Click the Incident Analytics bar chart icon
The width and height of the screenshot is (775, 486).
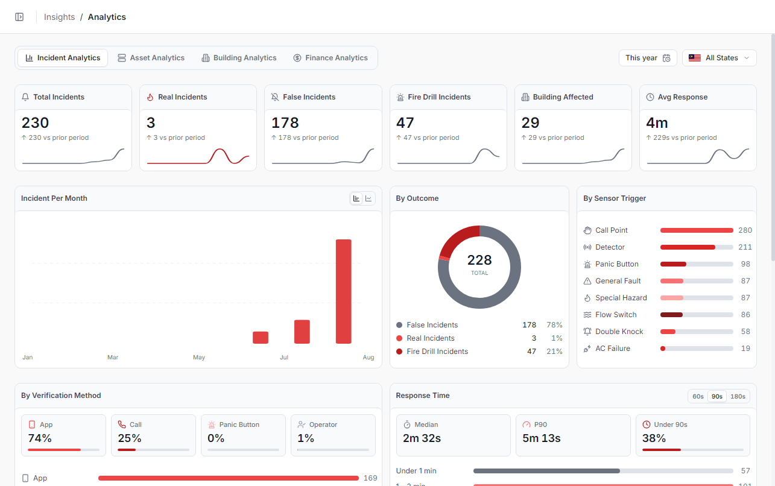(x=30, y=58)
